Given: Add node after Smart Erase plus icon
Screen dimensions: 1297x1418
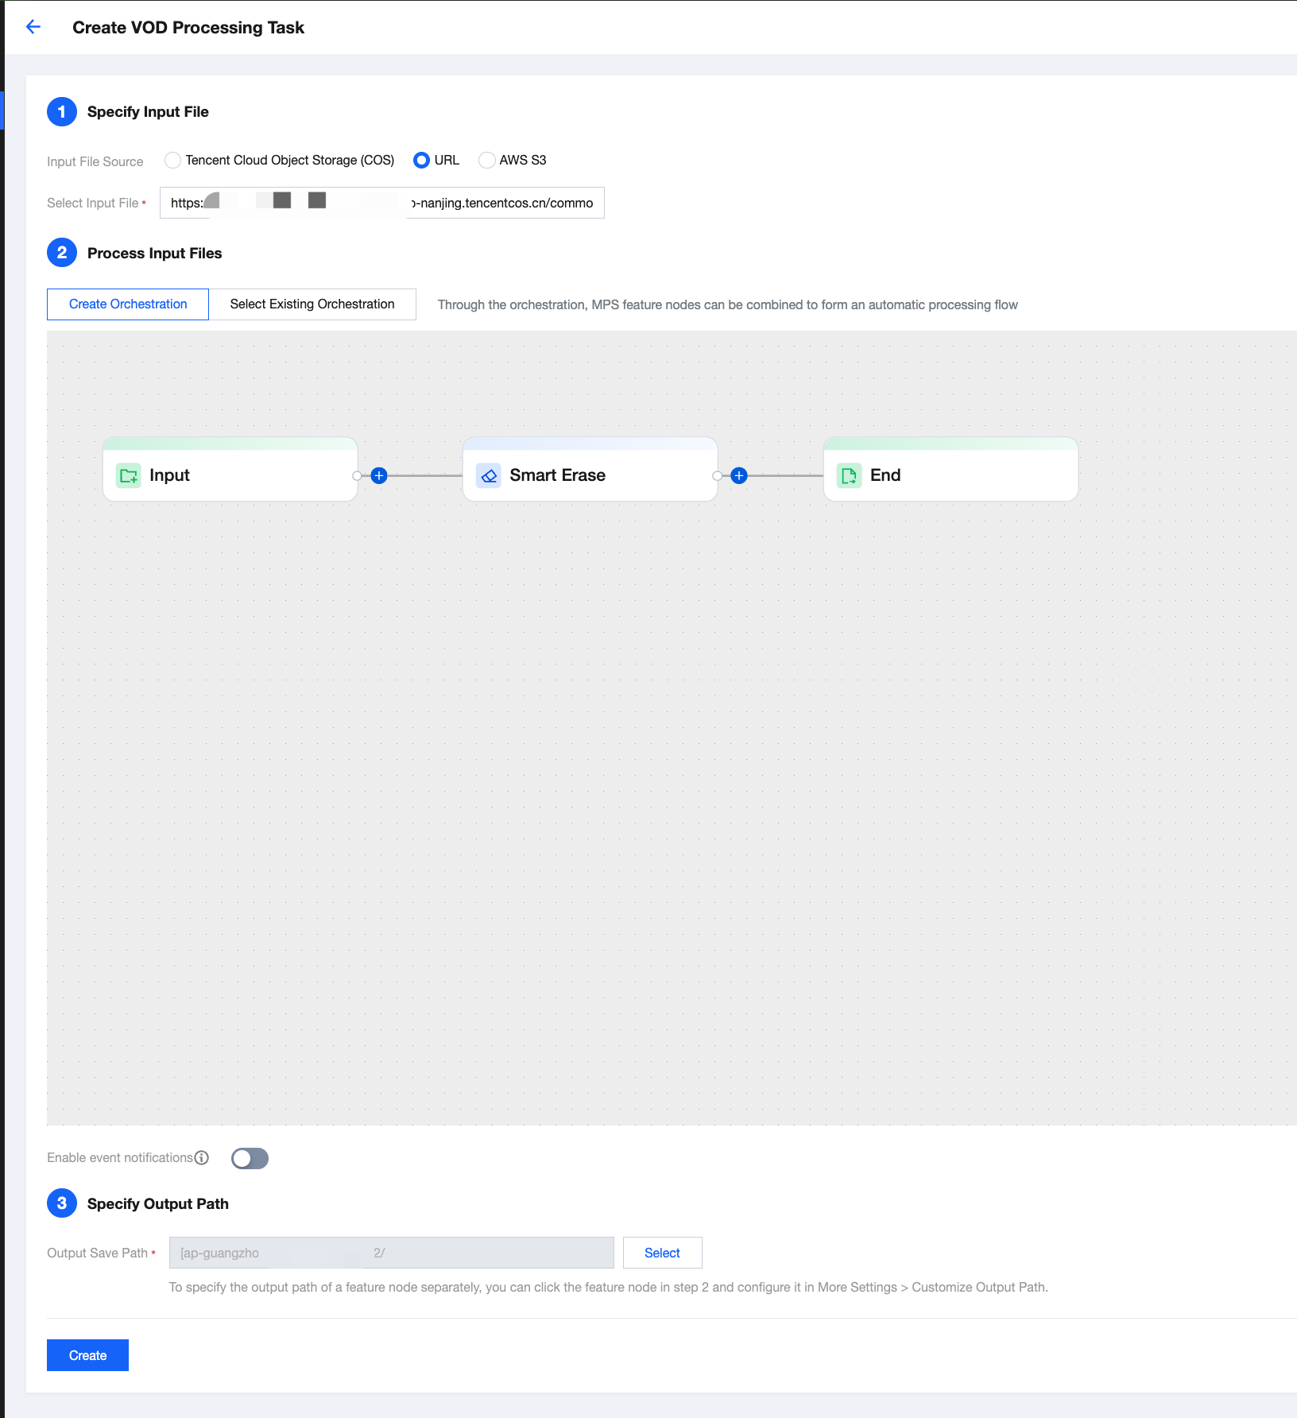Looking at the screenshot, I should 739,475.
